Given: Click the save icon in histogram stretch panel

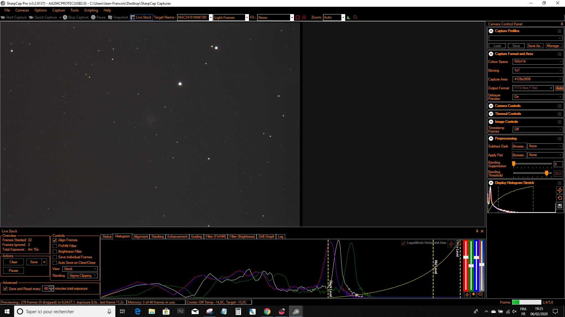Looking at the screenshot, I should point(560,206).
